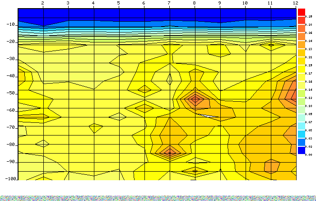
Task: Select the depth axis label -100
Action: (10, 178)
